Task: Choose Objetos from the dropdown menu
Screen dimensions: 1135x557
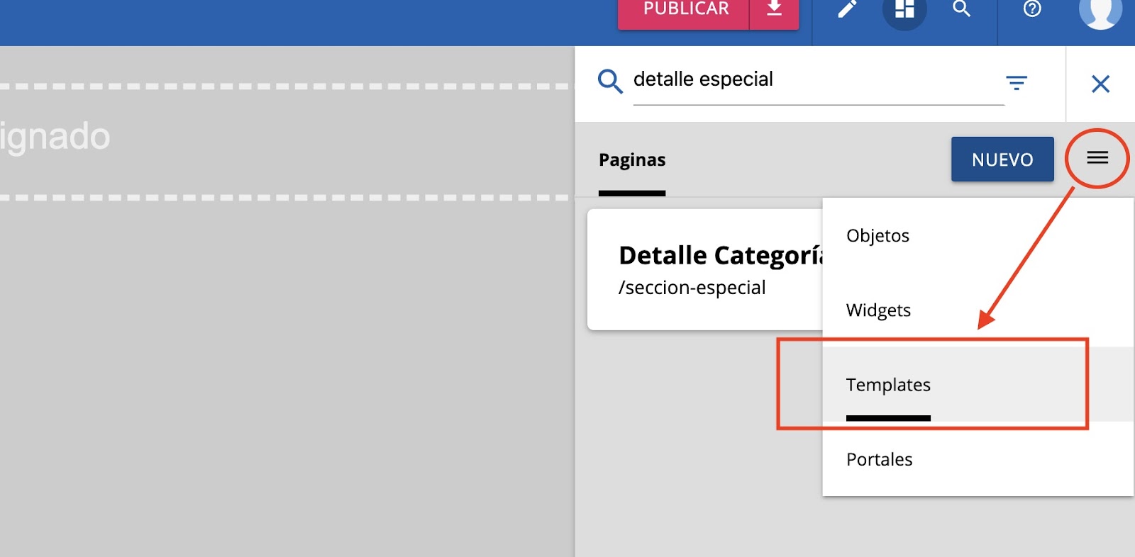Action: pos(877,236)
